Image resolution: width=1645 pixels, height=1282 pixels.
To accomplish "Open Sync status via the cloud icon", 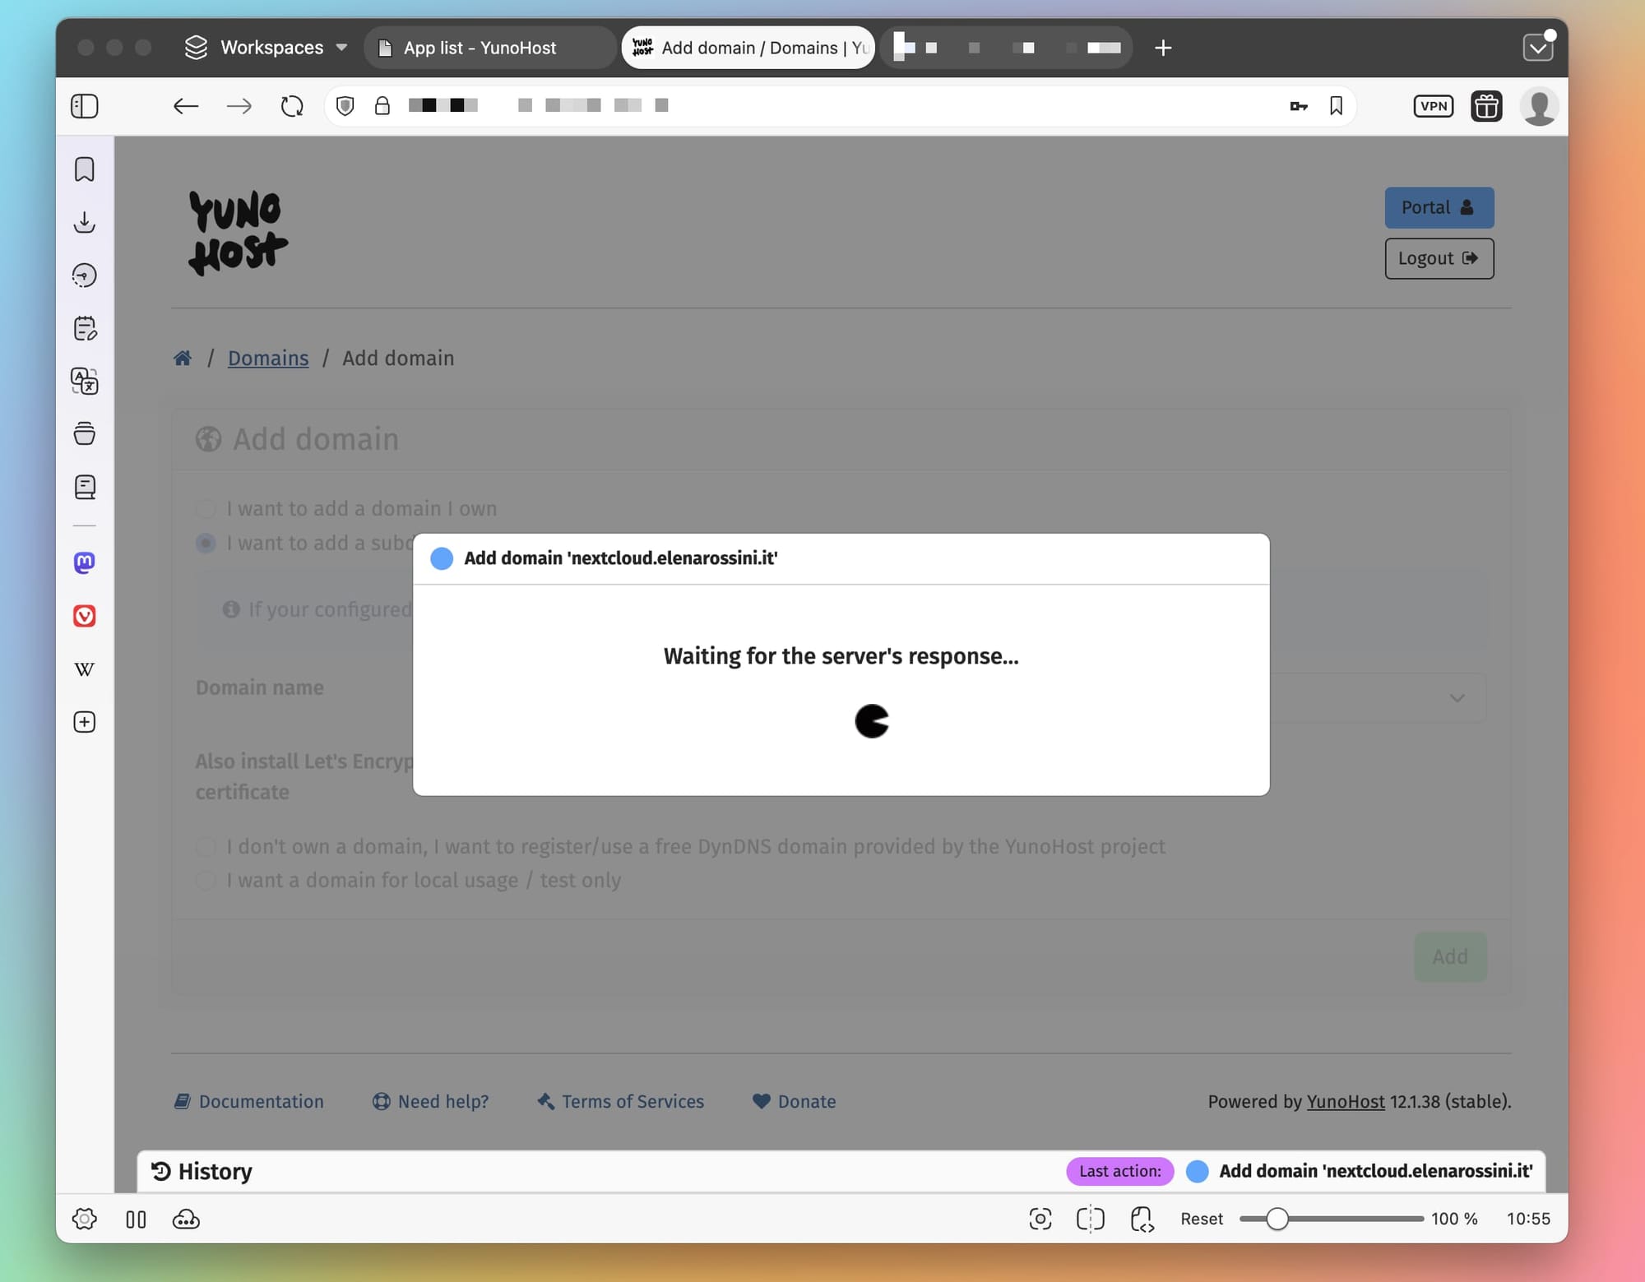I will pos(186,1220).
